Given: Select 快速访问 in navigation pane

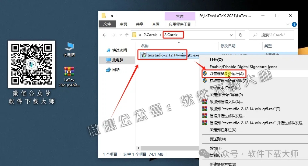Looking at the screenshot, I should (x=117, y=50).
